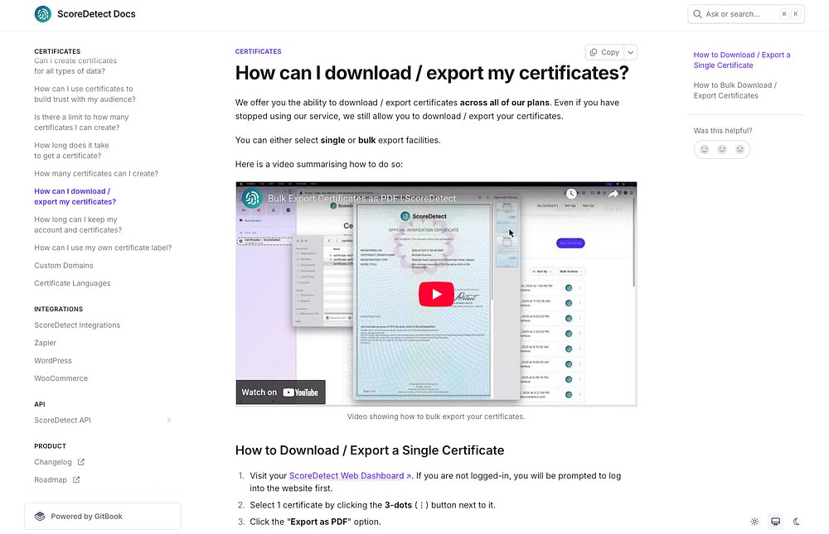Image resolution: width=829 pixels, height=534 pixels.
Task: Open Certificate Languages page
Action: (72, 283)
